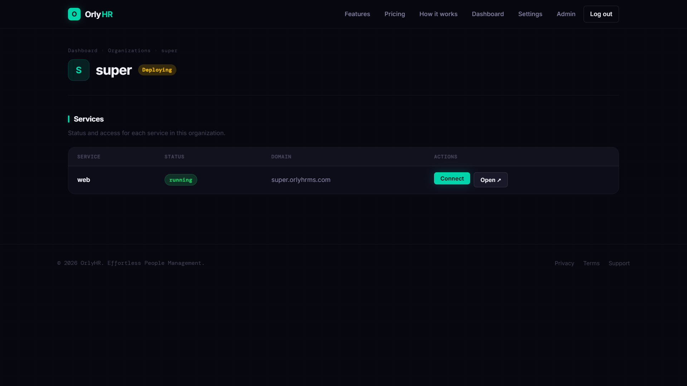
Task: Click the breadcrumb separator after Dashboard
Action: coord(102,50)
